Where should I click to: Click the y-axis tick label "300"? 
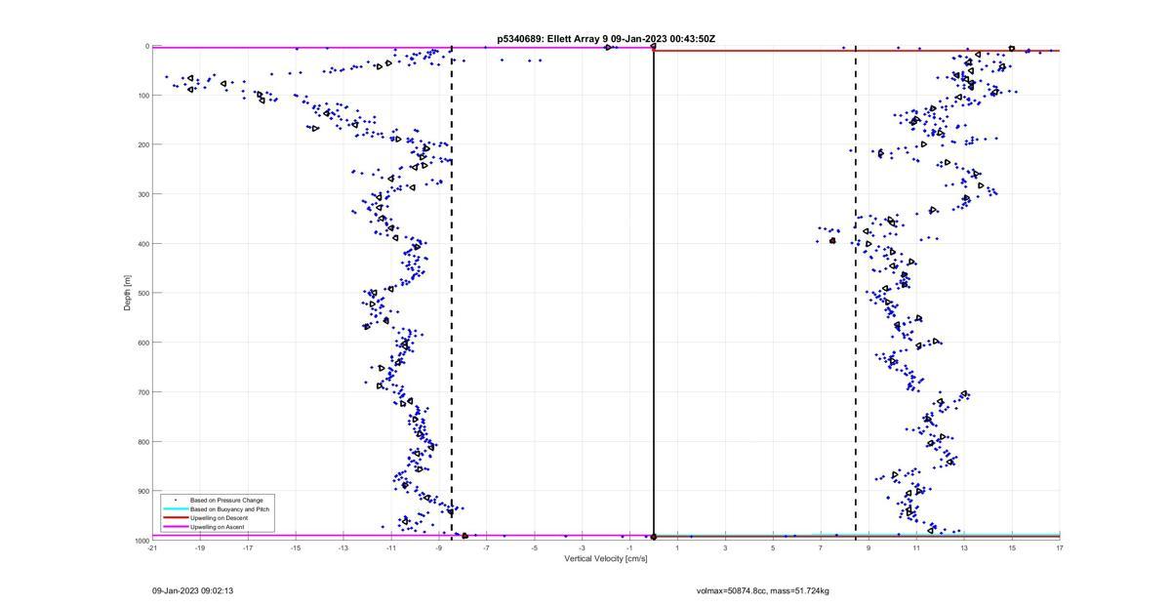coord(143,194)
